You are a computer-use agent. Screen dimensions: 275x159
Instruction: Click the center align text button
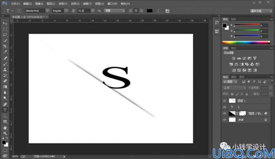point(136,11)
